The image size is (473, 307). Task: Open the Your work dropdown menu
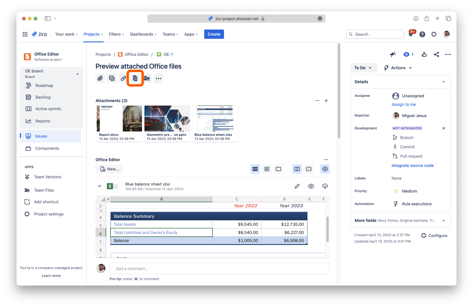tap(67, 34)
